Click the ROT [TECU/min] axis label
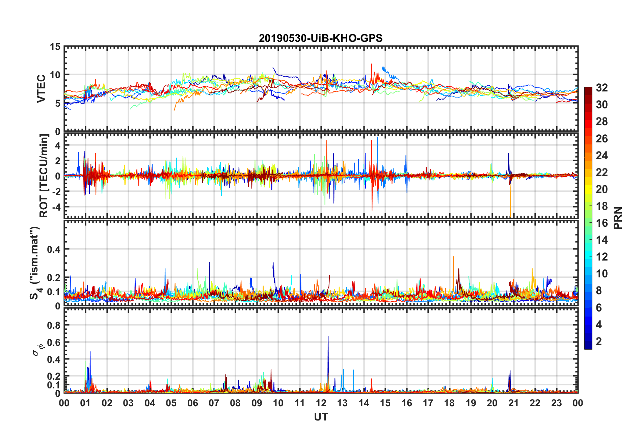This screenshot has height=436, width=642. pyautogui.click(x=44, y=176)
